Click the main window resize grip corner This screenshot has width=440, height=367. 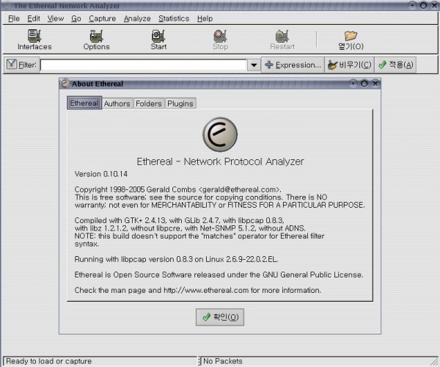[x=435, y=362]
